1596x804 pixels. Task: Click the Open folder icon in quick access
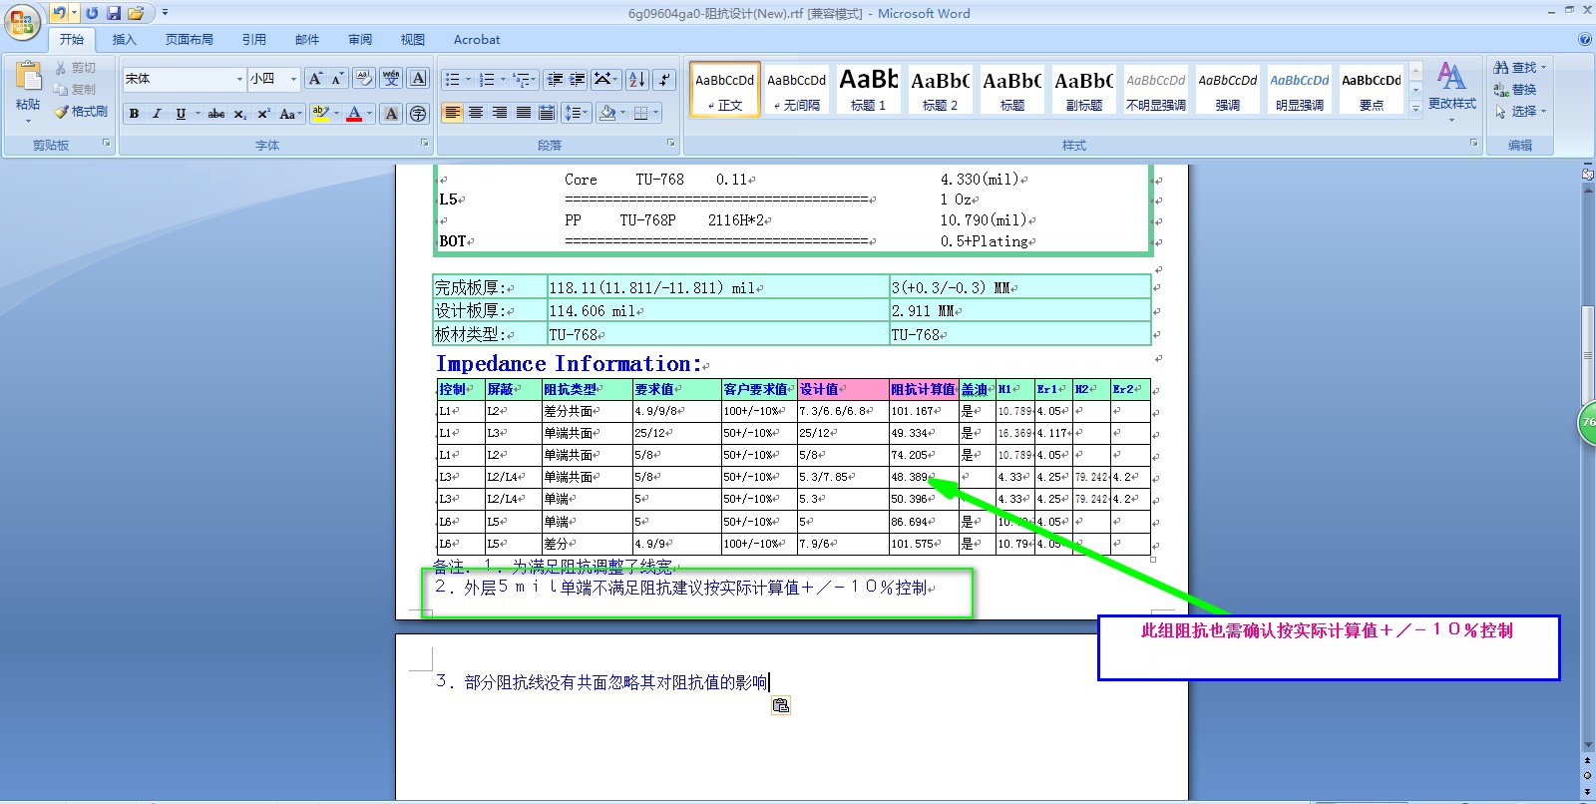pos(136,13)
